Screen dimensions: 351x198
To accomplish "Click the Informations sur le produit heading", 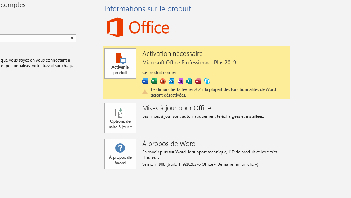I will point(148,9).
